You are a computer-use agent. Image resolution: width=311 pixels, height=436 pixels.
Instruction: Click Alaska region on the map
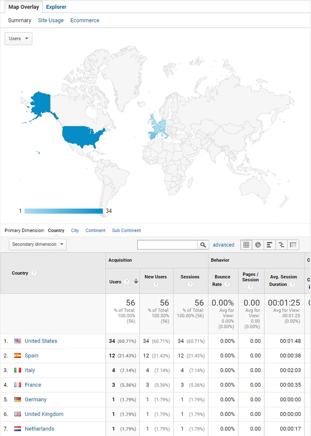click(40, 104)
